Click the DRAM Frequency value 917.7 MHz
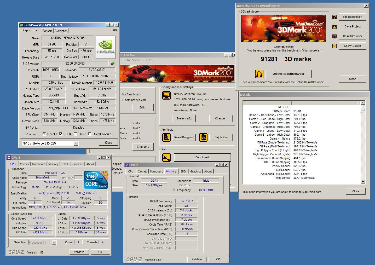Viewport: 375px width, 265px height. (x=186, y=201)
